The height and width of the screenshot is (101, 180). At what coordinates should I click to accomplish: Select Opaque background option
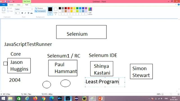(39, 8)
